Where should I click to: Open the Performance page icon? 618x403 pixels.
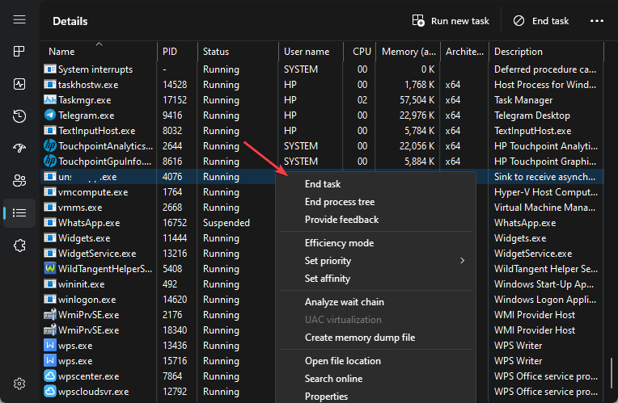(19, 84)
